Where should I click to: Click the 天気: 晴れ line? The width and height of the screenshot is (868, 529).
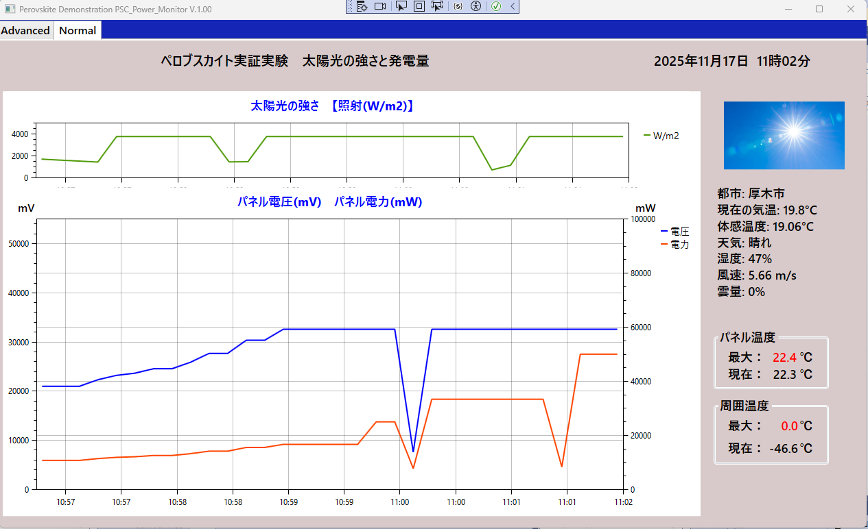point(744,243)
